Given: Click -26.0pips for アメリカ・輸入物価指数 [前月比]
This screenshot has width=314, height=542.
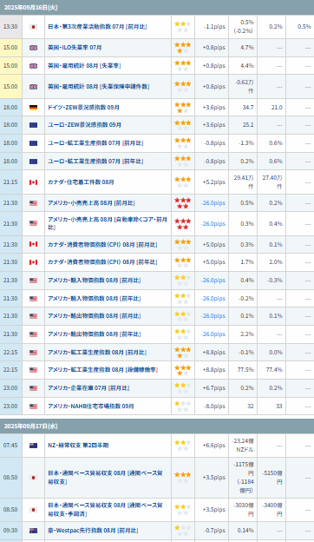Looking at the screenshot, I should (x=213, y=281).
